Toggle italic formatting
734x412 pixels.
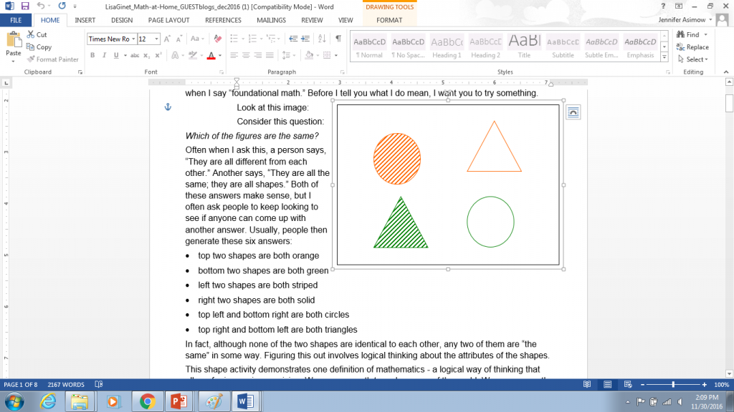pos(104,54)
